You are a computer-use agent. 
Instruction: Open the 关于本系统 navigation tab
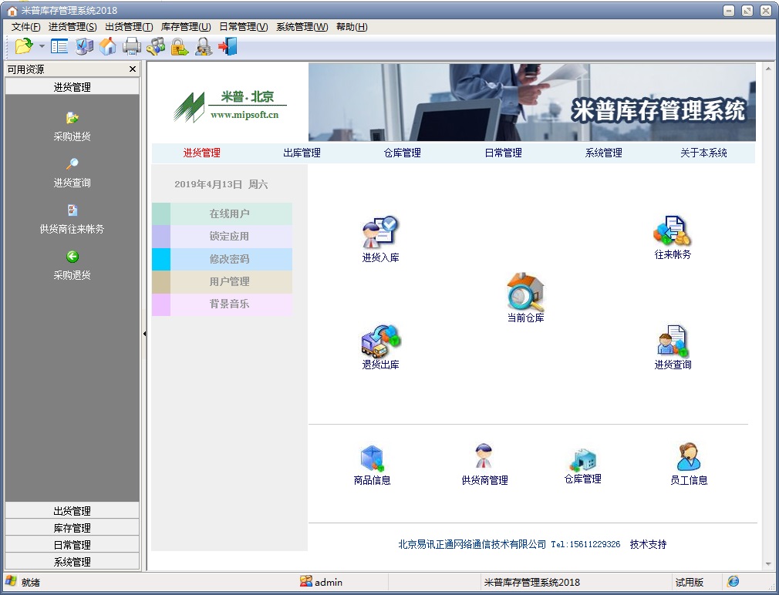(703, 153)
